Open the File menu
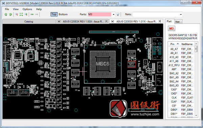This screenshot has height=128, width=203. click(7, 9)
